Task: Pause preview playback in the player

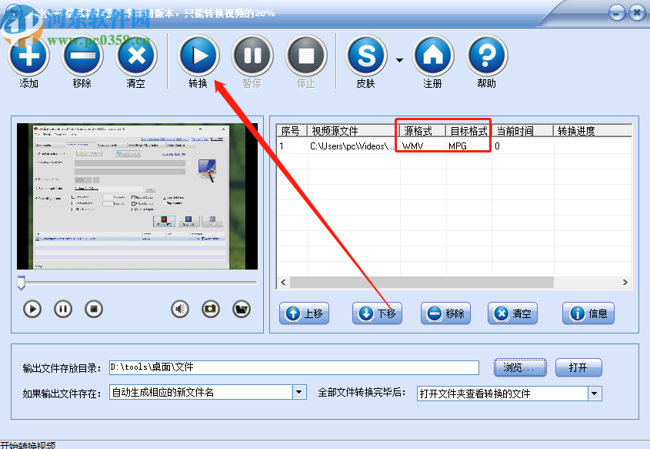Action: [62, 309]
